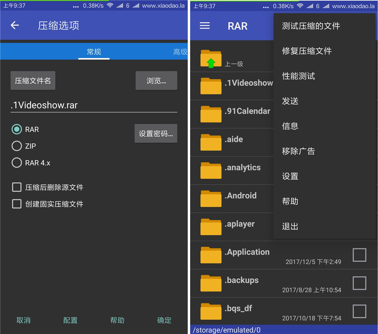
Task: Click the .1Videoshow.rar filename field
Action: pyautogui.click(x=94, y=105)
